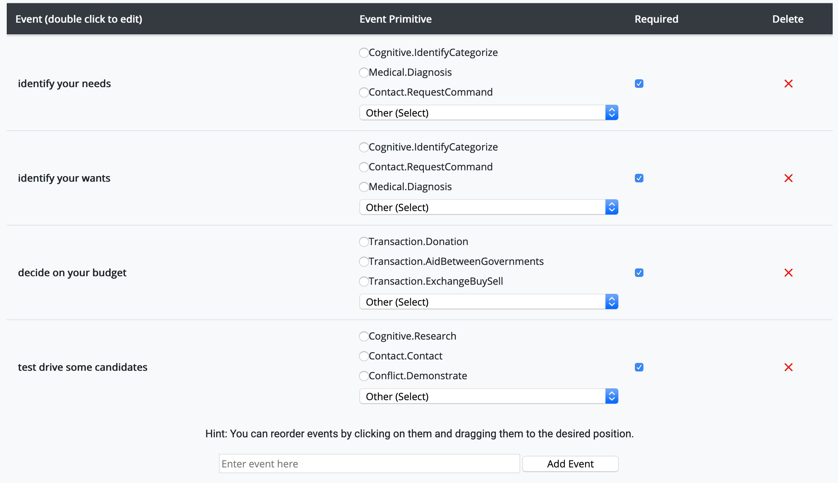Click the 'decide on your budget' event text
Image resolution: width=838 pixels, height=483 pixels.
click(x=72, y=273)
